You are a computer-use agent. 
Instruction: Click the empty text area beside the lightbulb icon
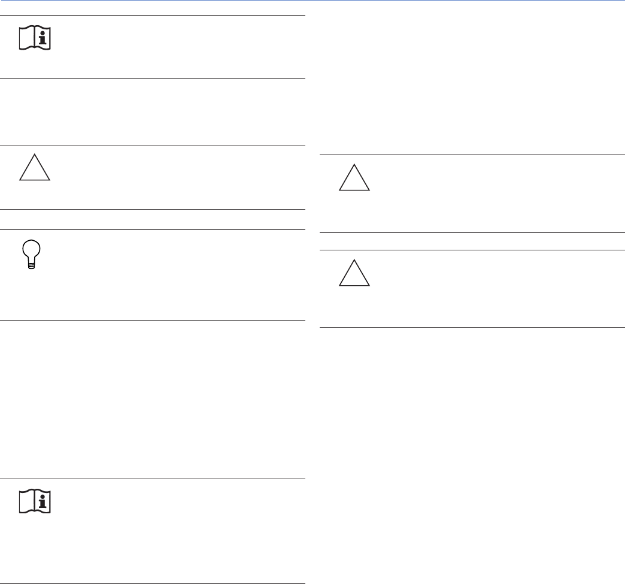[x=180, y=276]
